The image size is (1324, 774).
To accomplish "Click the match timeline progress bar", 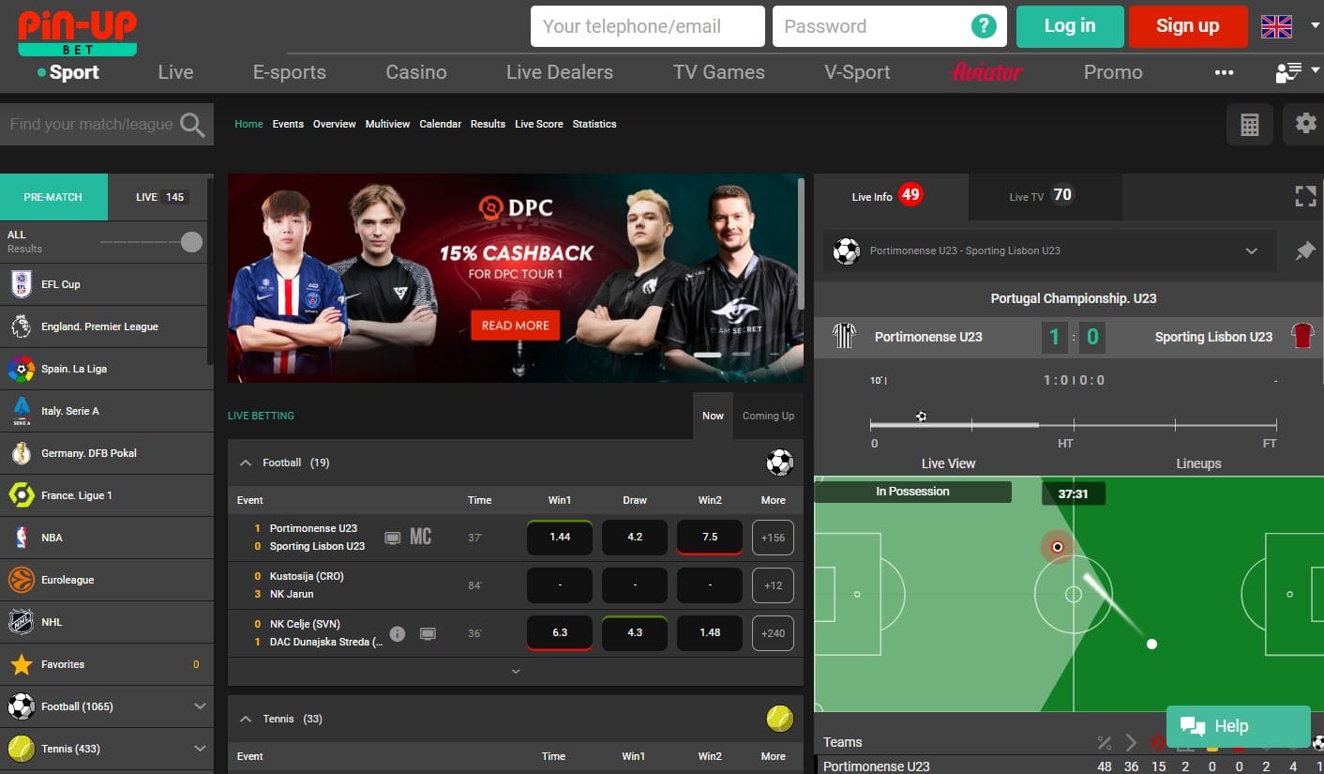I will pos(1074,425).
